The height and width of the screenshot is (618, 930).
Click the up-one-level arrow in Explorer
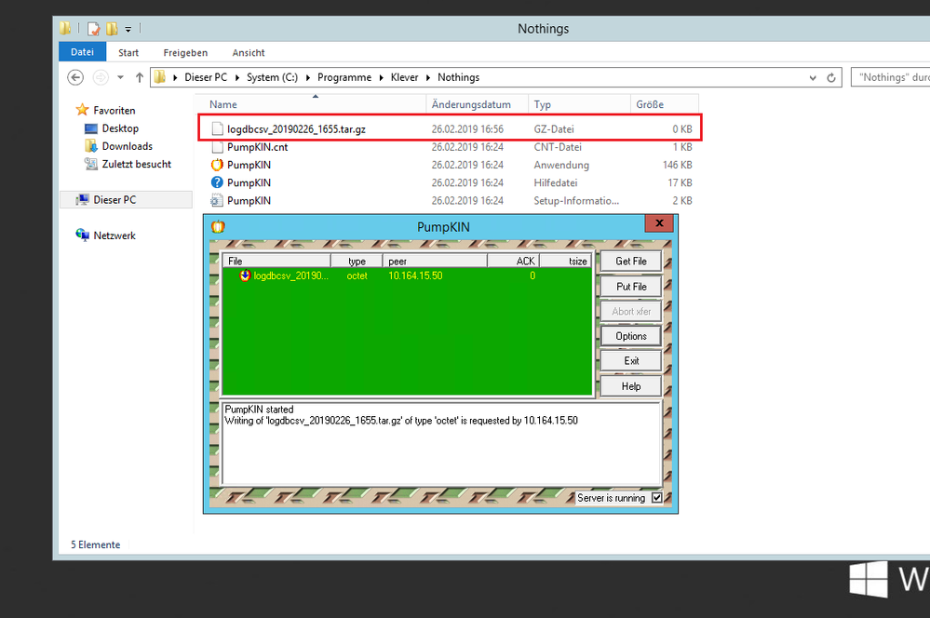coord(140,77)
